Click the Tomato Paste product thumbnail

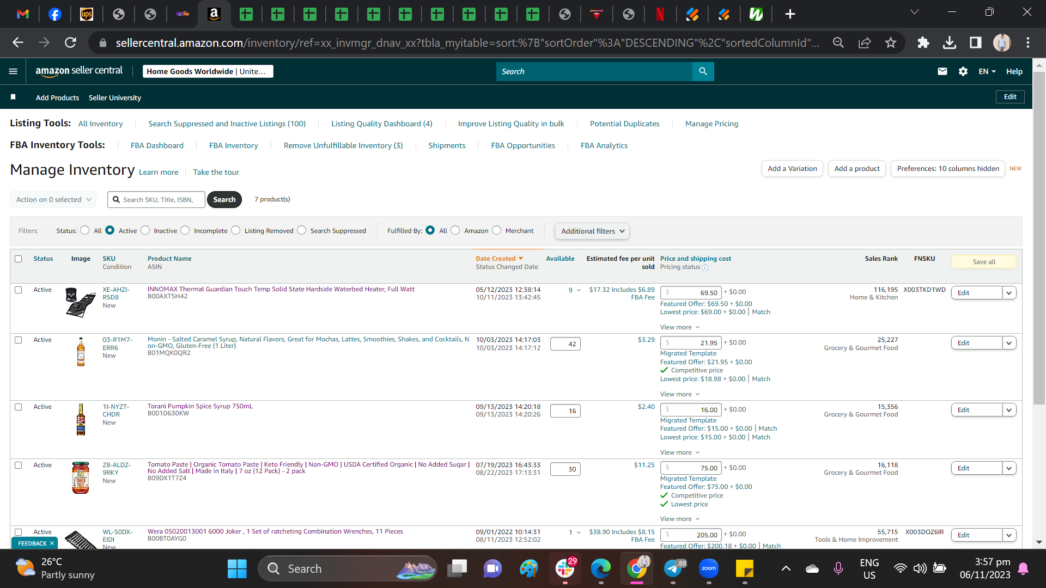coord(81,477)
